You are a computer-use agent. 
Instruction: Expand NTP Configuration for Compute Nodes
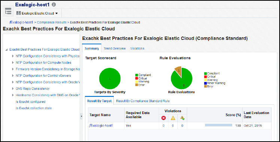coord(13,63)
